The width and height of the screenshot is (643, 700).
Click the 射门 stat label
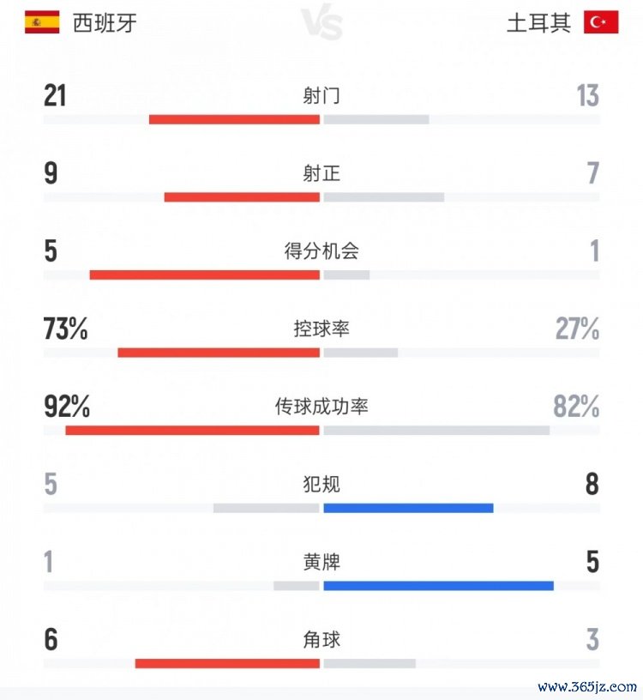(321, 96)
